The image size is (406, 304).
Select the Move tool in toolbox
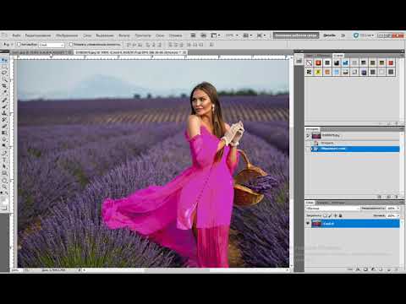[x=4, y=60]
